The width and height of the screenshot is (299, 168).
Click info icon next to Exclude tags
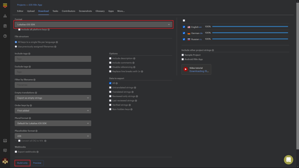(30, 67)
